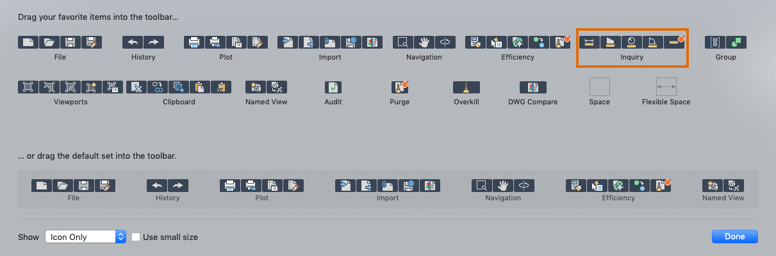Select the Redo arrow in the upper History group
This screenshot has width=776, height=256.
pyautogui.click(x=154, y=43)
